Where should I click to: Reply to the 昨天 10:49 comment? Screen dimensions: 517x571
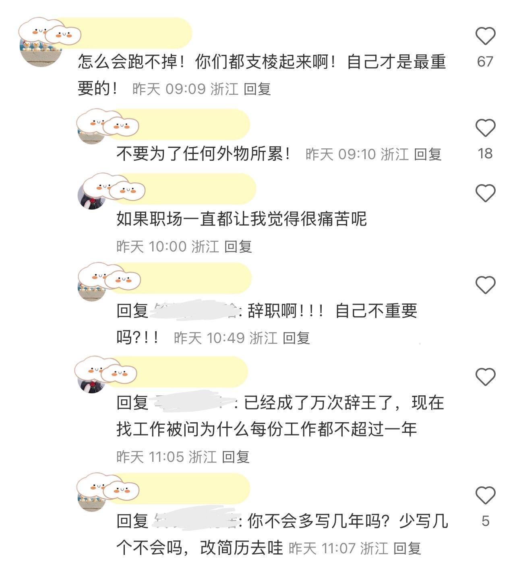coord(296,338)
